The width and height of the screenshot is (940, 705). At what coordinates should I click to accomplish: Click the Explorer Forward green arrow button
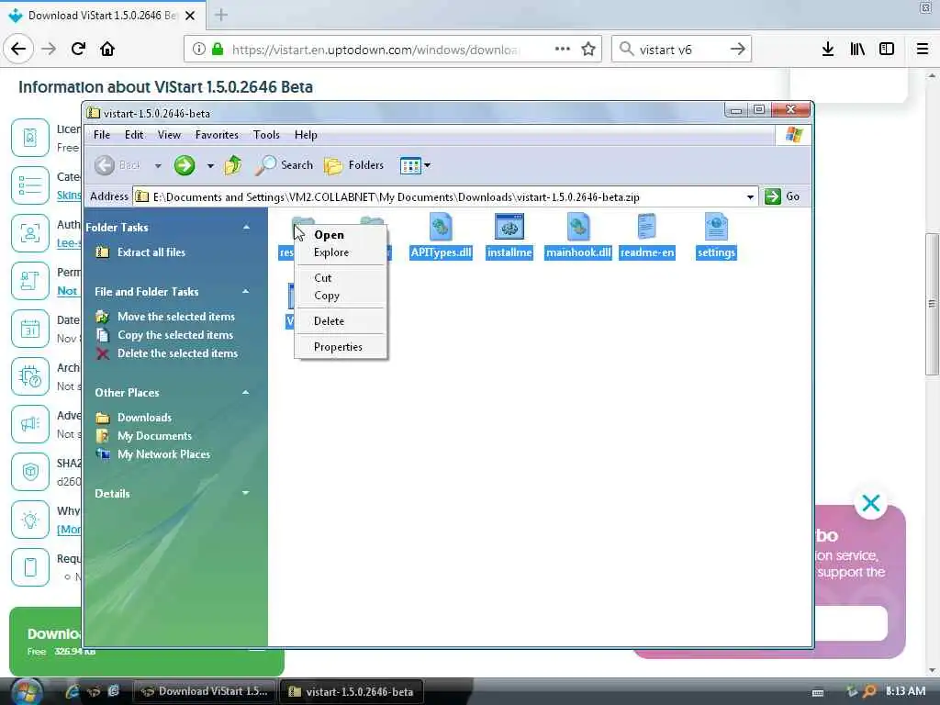click(184, 165)
